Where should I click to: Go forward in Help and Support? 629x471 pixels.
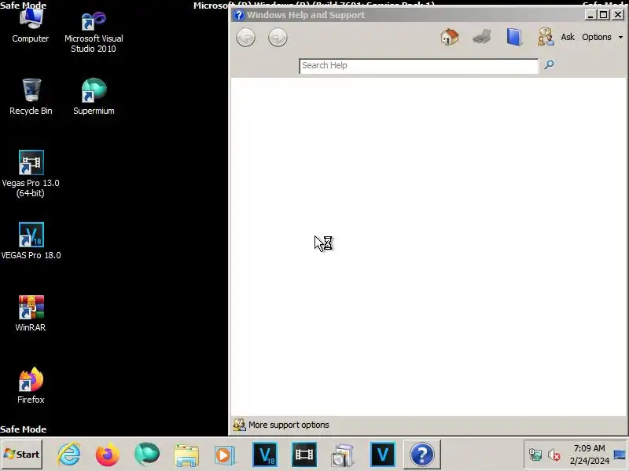click(278, 38)
